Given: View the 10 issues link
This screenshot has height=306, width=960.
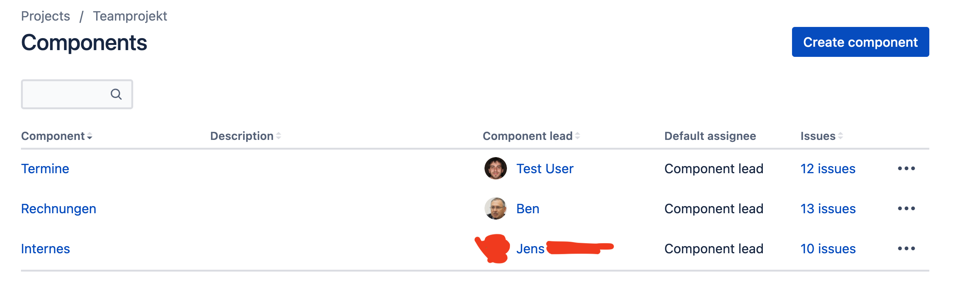Looking at the screenshot, I should click(828, 249).
